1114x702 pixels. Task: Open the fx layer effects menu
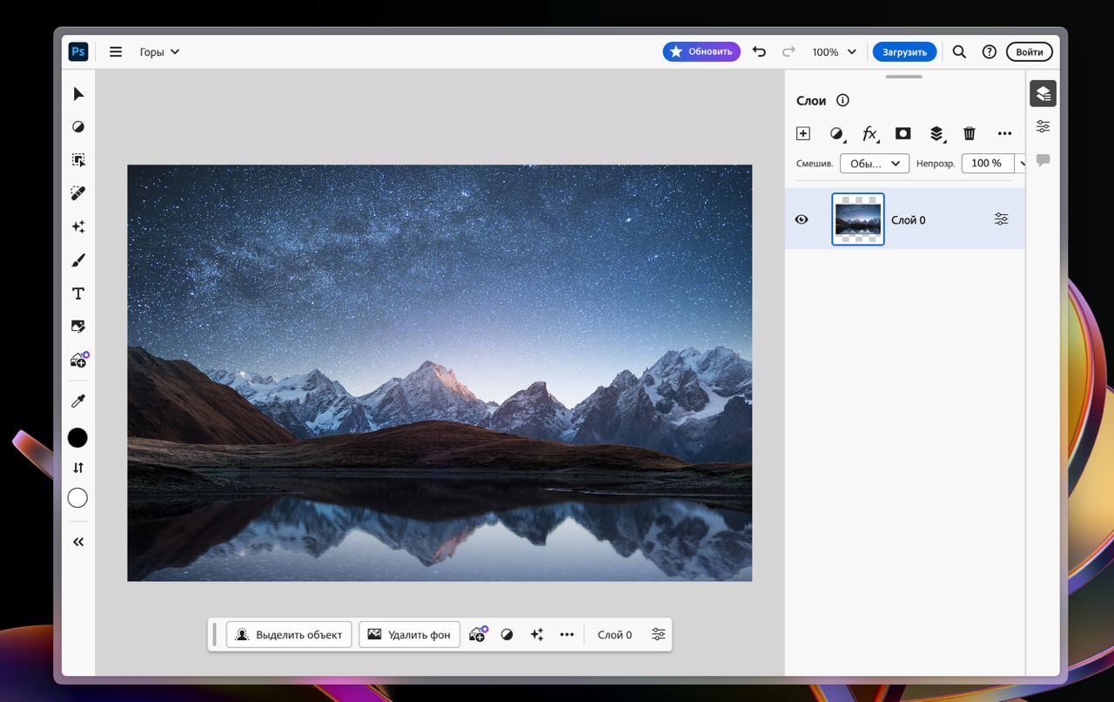tap(870, 133)
